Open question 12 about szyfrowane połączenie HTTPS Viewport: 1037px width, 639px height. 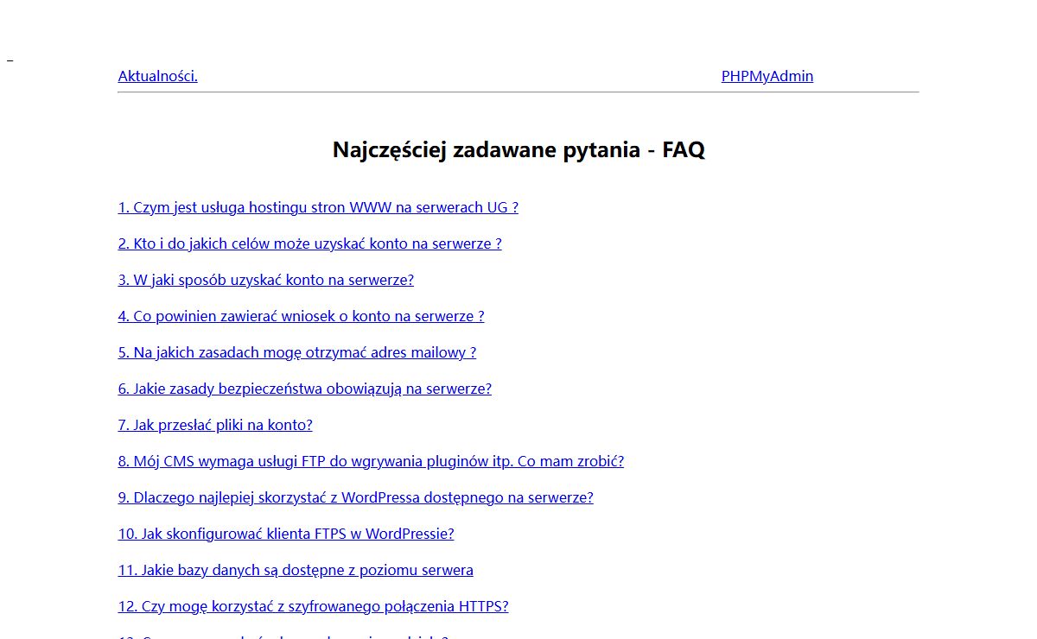(x=314, y=606)
